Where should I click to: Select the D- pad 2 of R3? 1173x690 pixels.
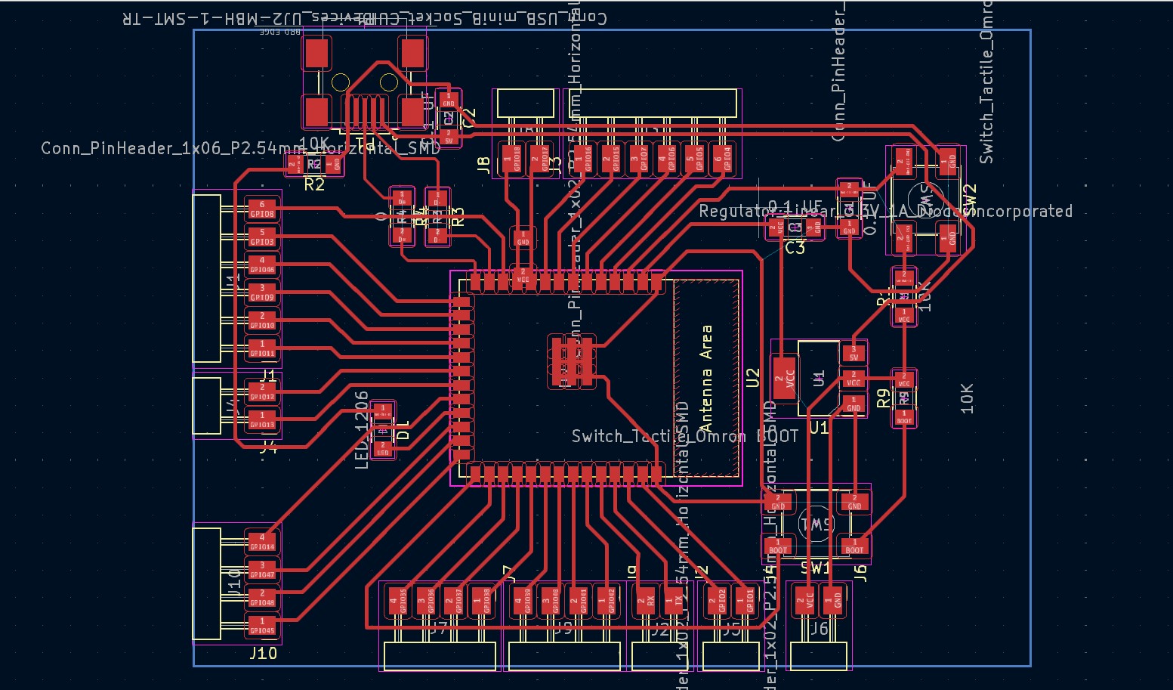tap(437, 235)
